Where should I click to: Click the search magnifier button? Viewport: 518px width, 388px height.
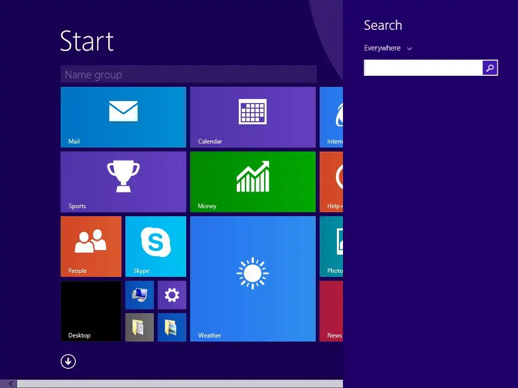click(490, 68)
